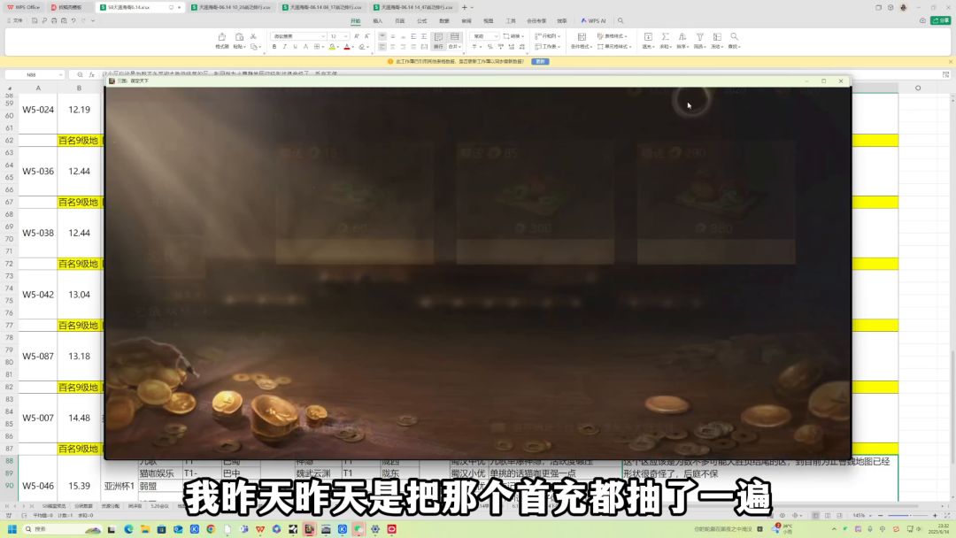Click the Cut scissors icon
The image size is (956, 538).
254,36
